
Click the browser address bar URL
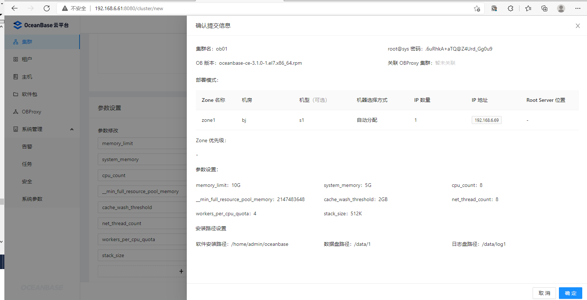(129, 8)
